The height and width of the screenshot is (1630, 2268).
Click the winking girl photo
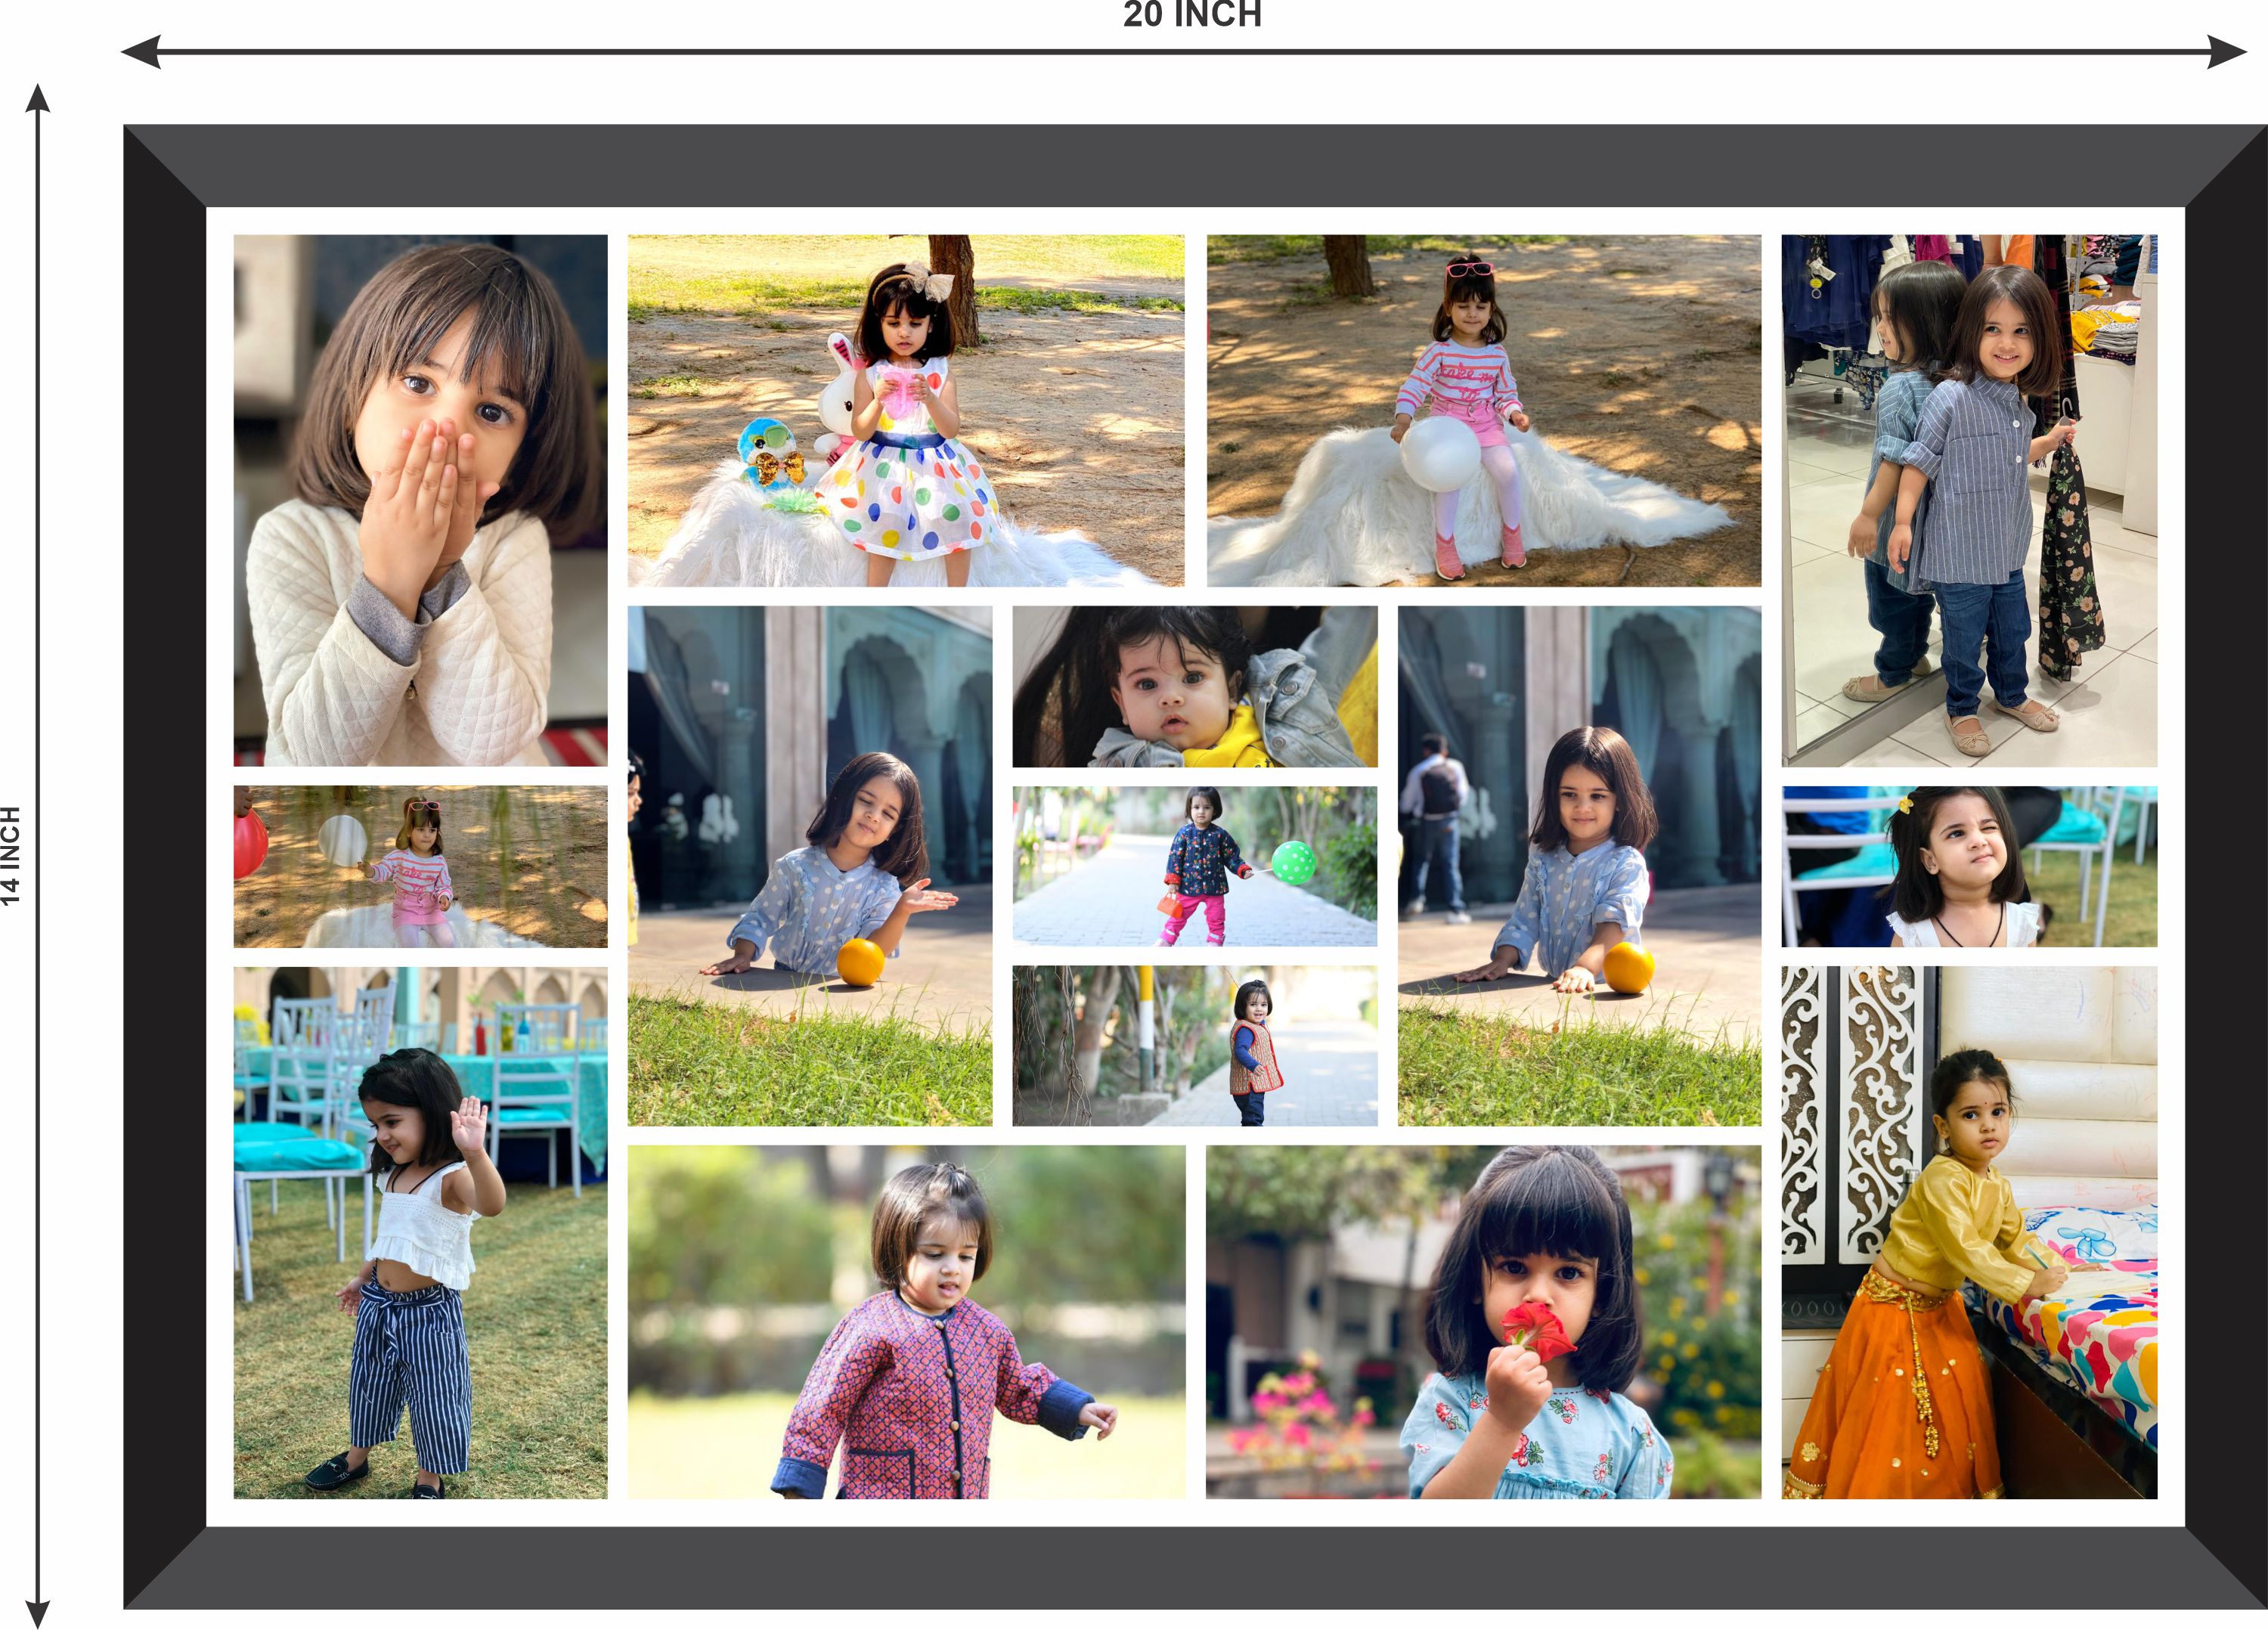[x=1968, y=866]
